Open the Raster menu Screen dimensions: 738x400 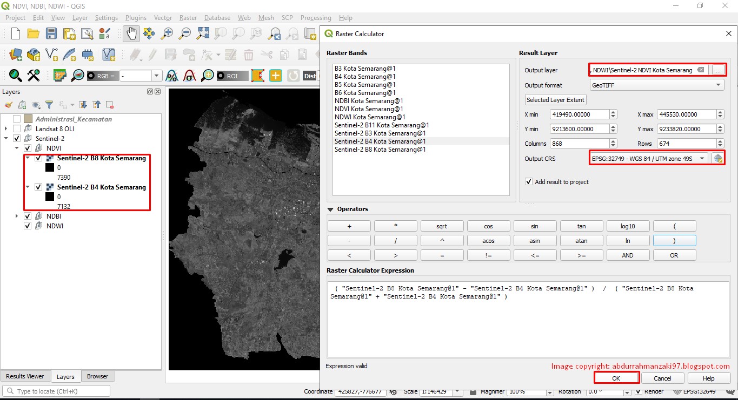tap(188, 17)
